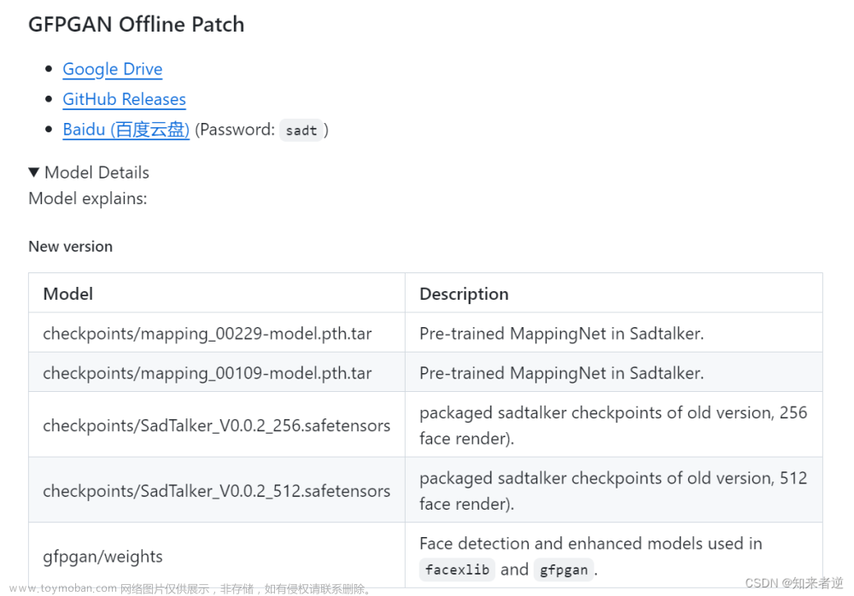Click the CSDN author watermark text
Viewport: 854px width, 596px height.
(793, 583)
